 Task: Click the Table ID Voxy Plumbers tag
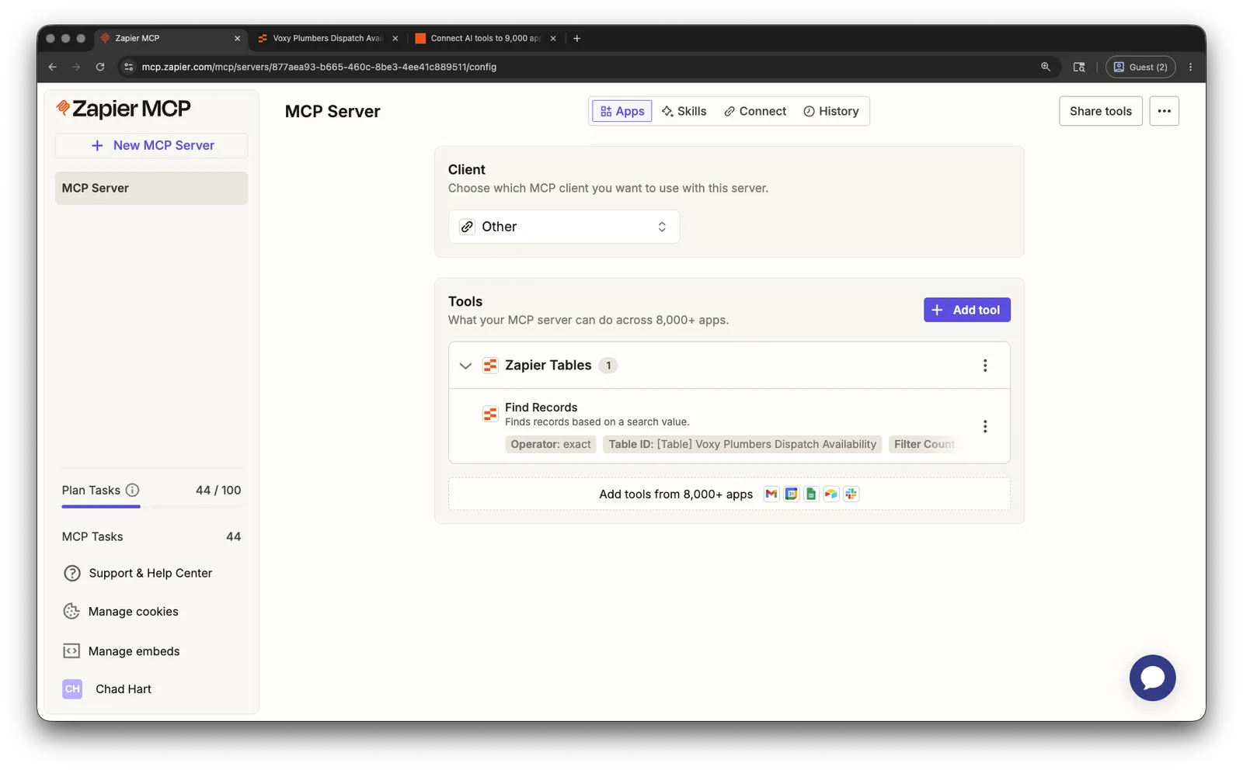pyautogui.click(x=742, y=444)
